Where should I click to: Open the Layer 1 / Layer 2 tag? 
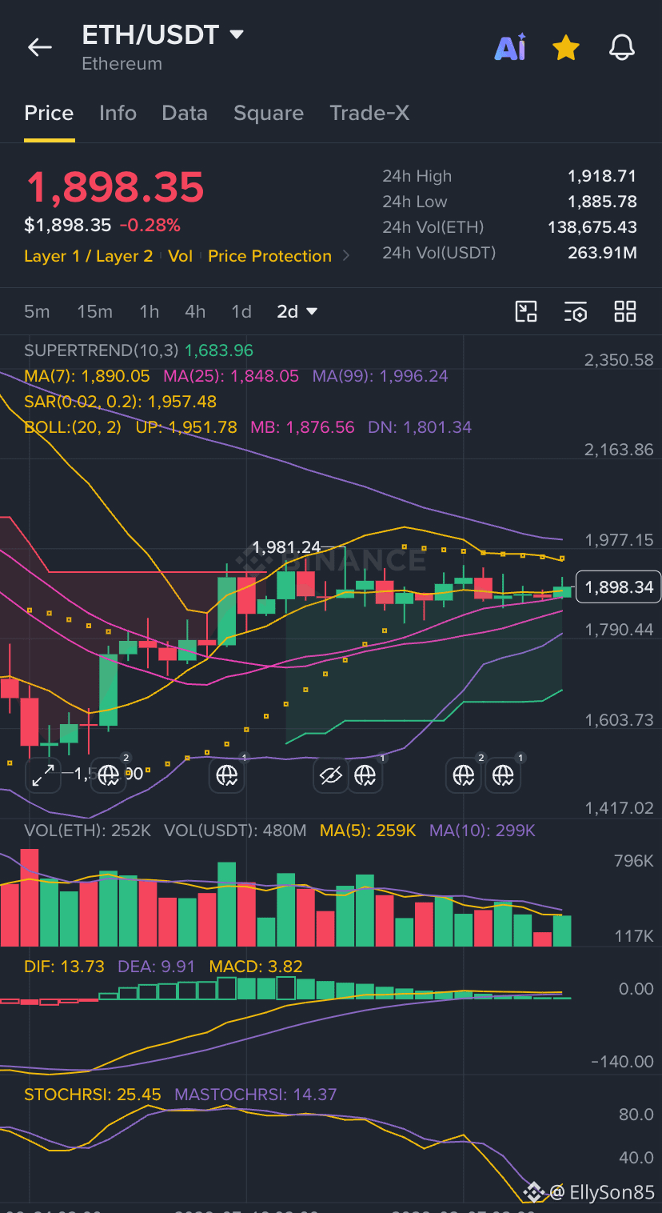point(89,256)
